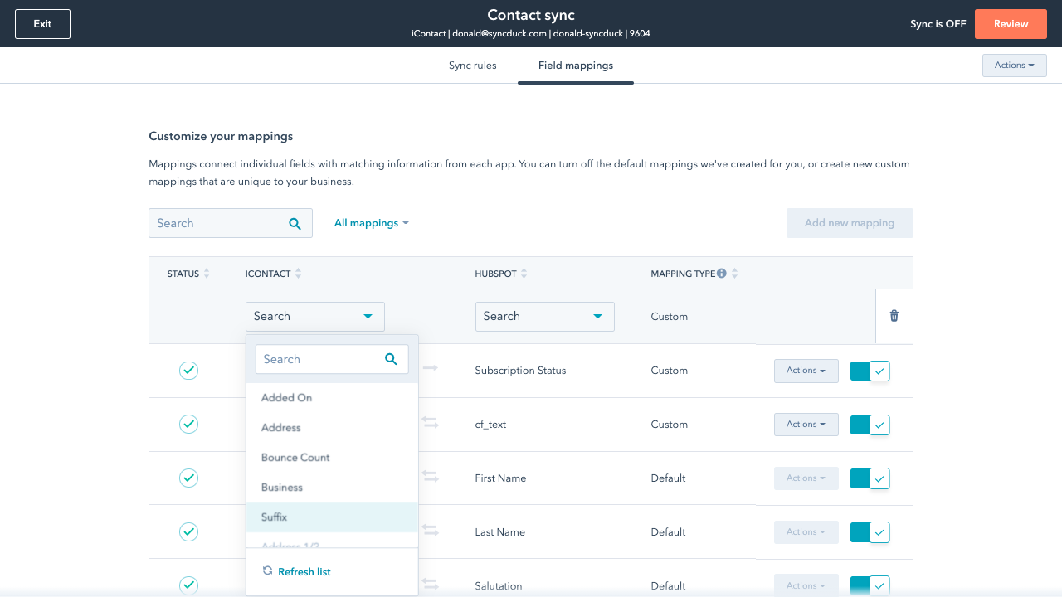Expand the All mappings filter

[371, 223]
